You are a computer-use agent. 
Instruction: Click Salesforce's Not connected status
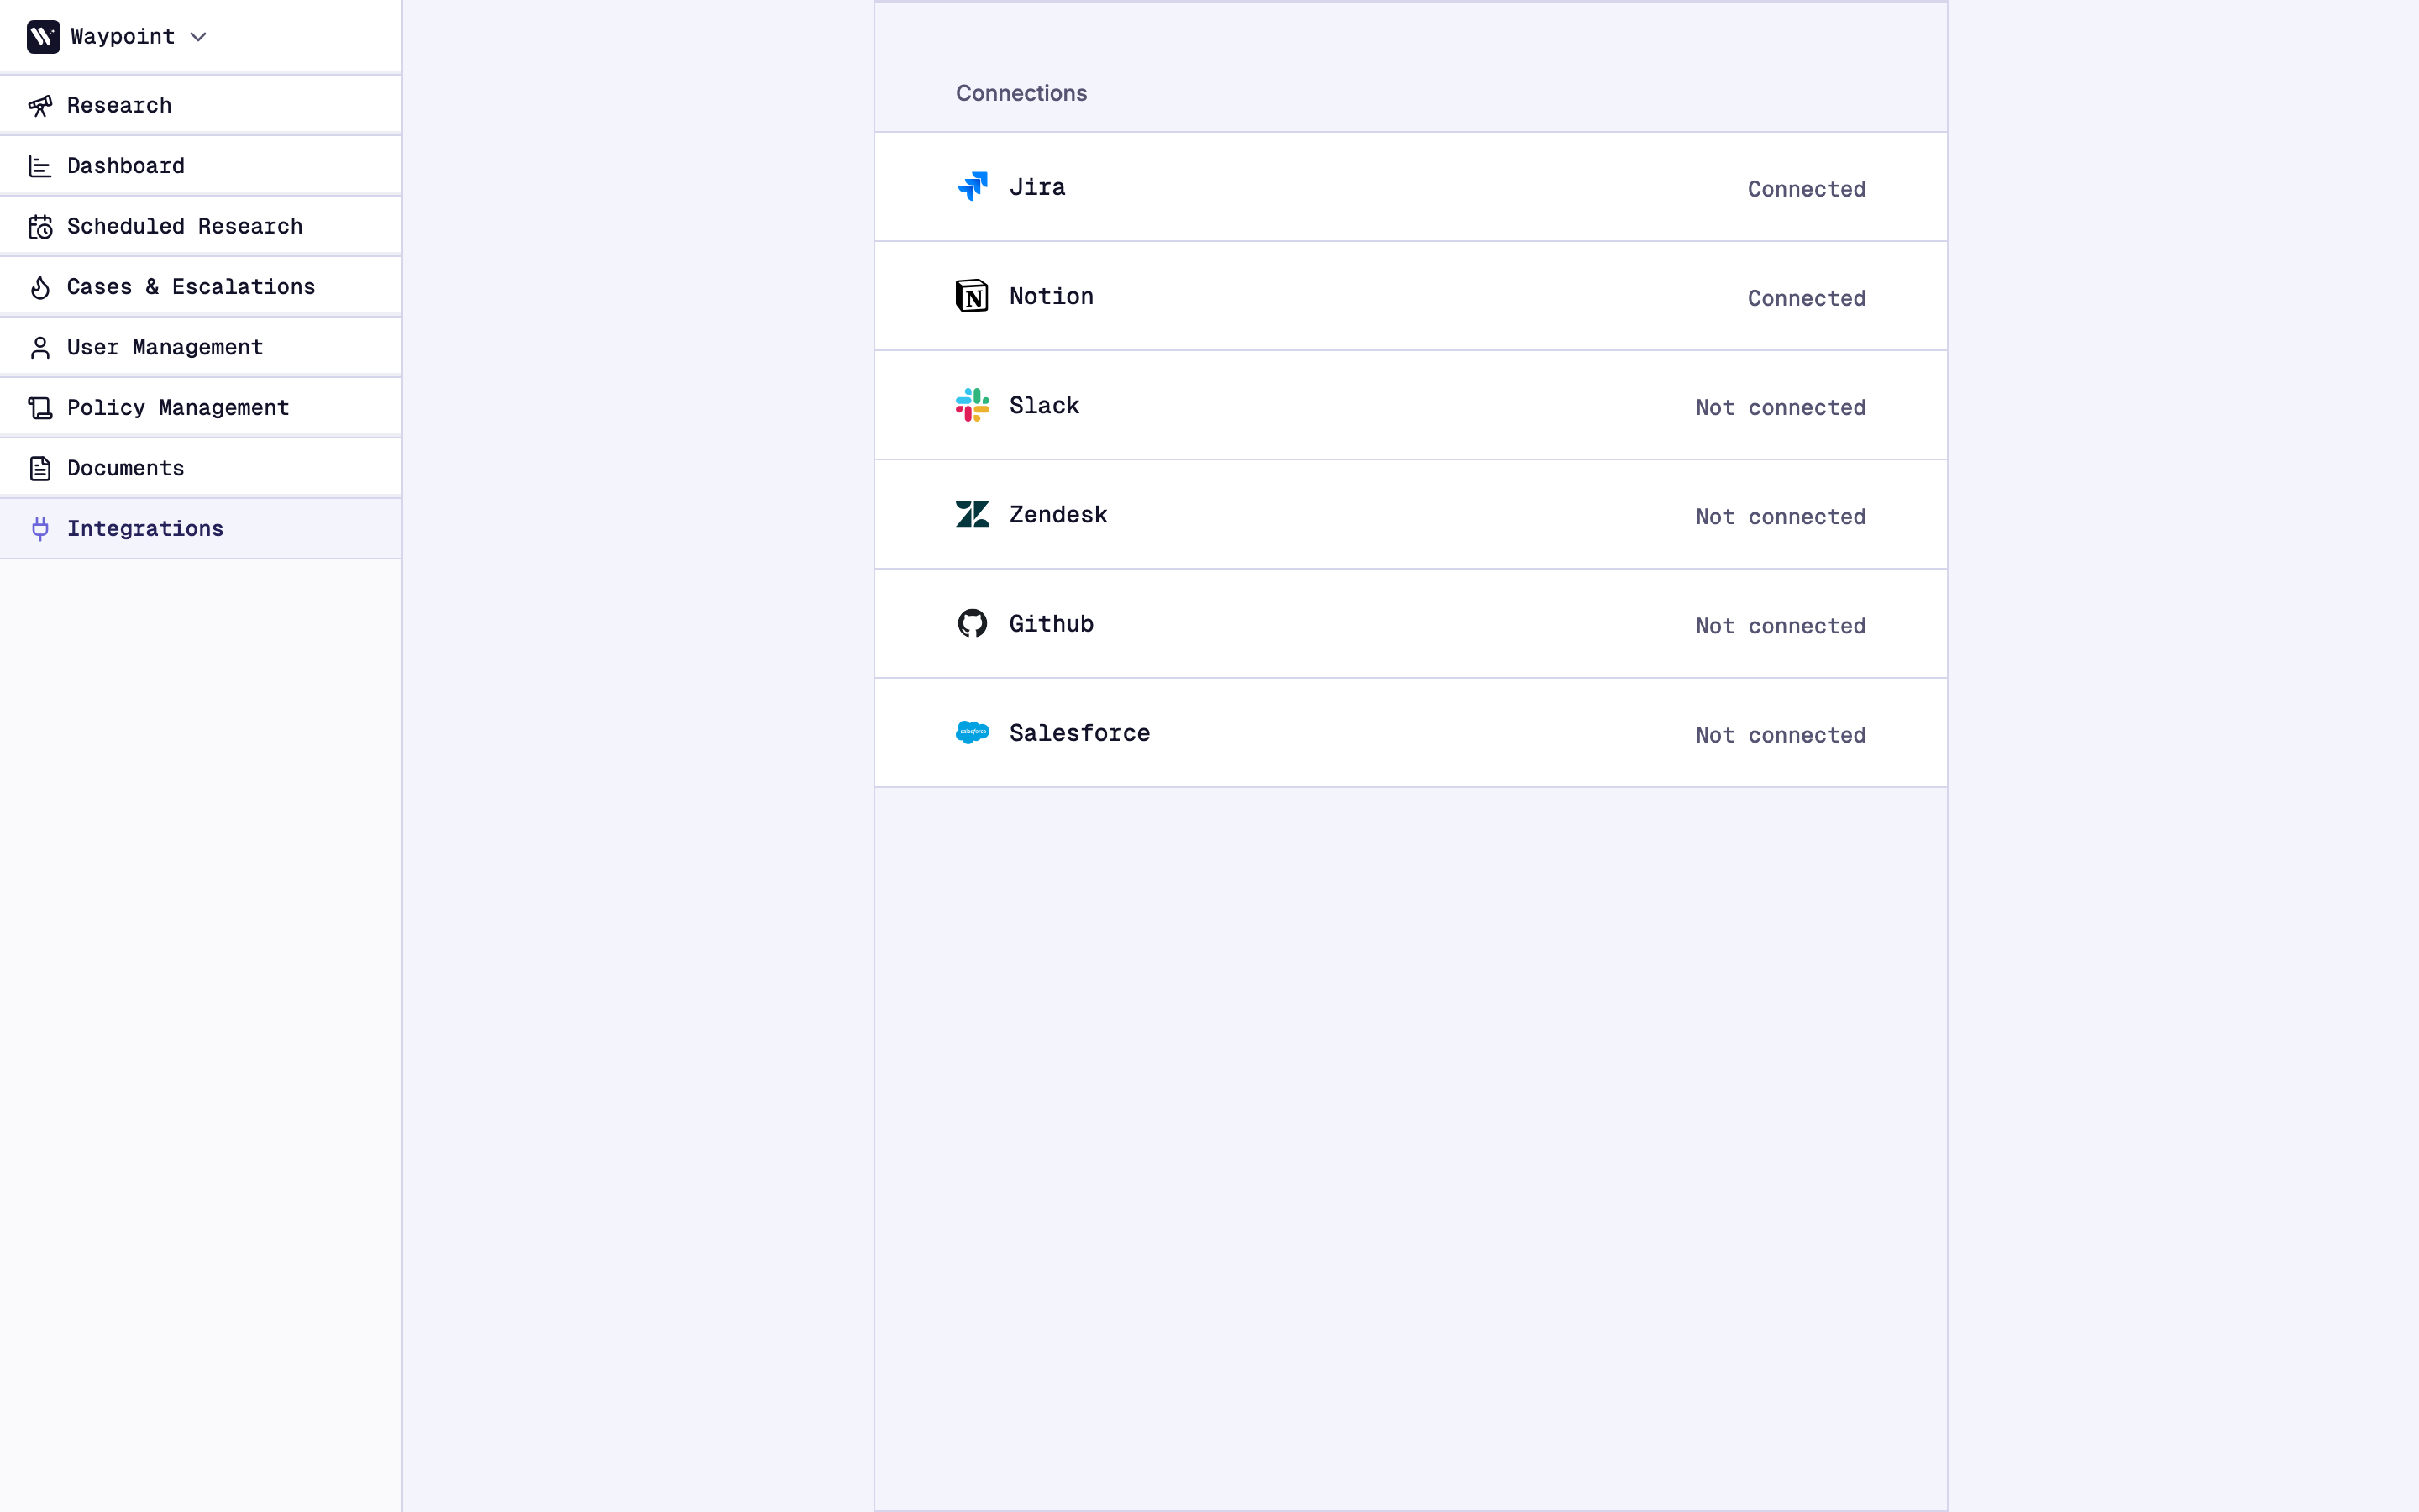pyautogui.click(x=1781, y=734)
